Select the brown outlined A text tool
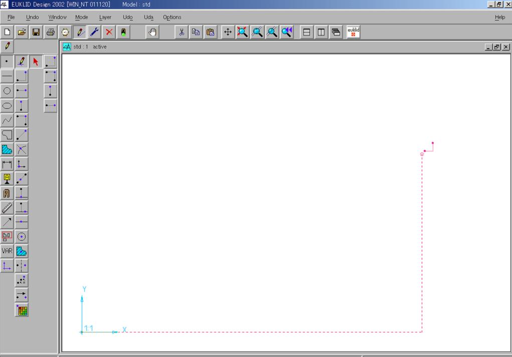The height and width of the screenshot is (357, 512). (7, 193)
